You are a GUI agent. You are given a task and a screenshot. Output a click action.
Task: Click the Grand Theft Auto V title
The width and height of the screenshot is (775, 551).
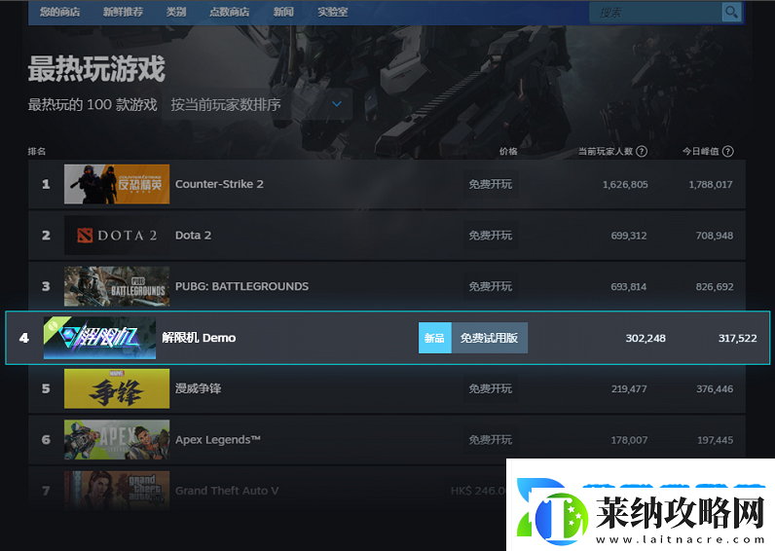[x=227, y=491]
